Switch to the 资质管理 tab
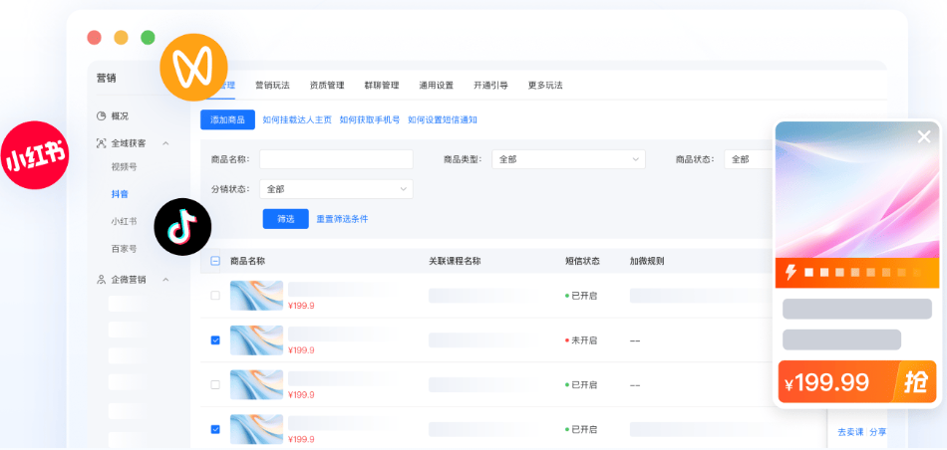Viewport: 947px width, 450px height. (x=327, y=85)
